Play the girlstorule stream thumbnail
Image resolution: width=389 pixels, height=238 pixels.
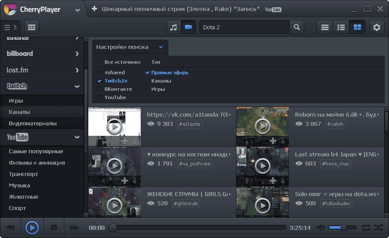pyautogui.click(x=115, y=206)
